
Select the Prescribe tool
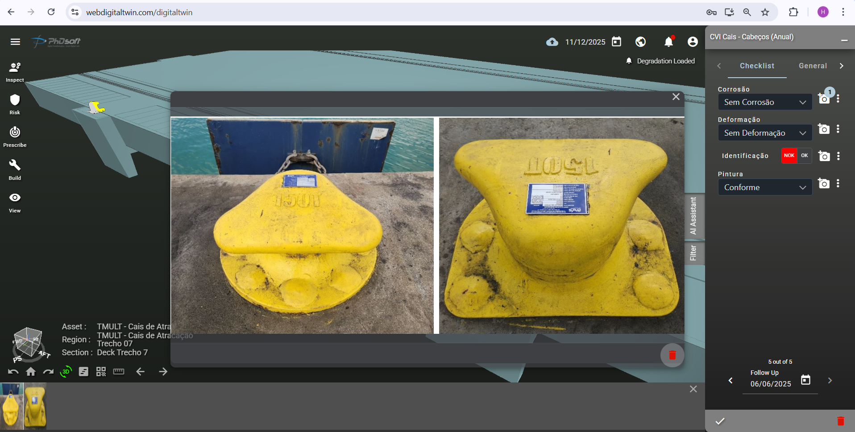coord(15,137)
